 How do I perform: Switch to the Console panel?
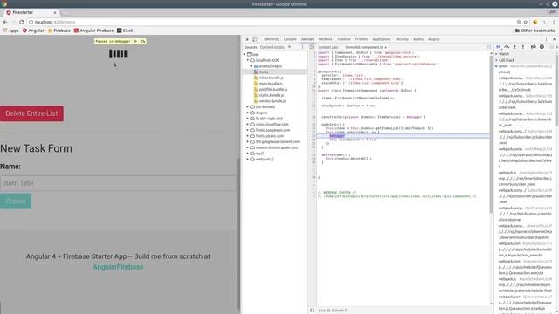(290, 39)
